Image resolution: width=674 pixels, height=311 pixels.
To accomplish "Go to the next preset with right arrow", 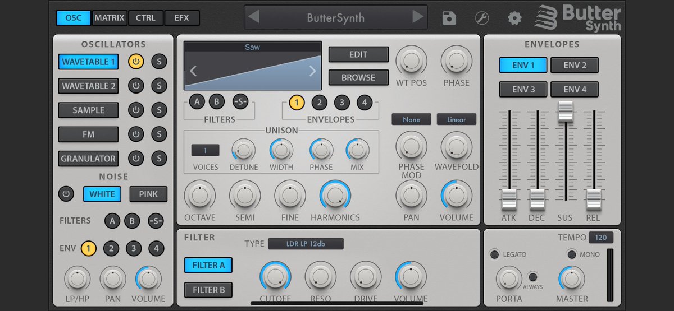I will coord(417,17).
